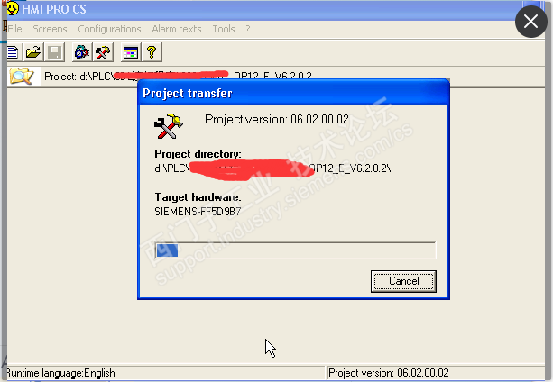The image size is (553, 382).
Task: Click the smiley HMI PRO CS title icon
Action: point(13,8)
